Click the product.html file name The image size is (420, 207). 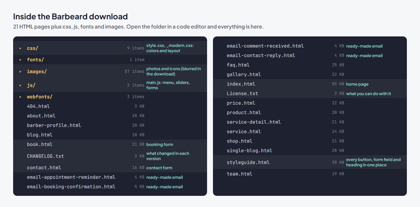click(x=244, y=113)
